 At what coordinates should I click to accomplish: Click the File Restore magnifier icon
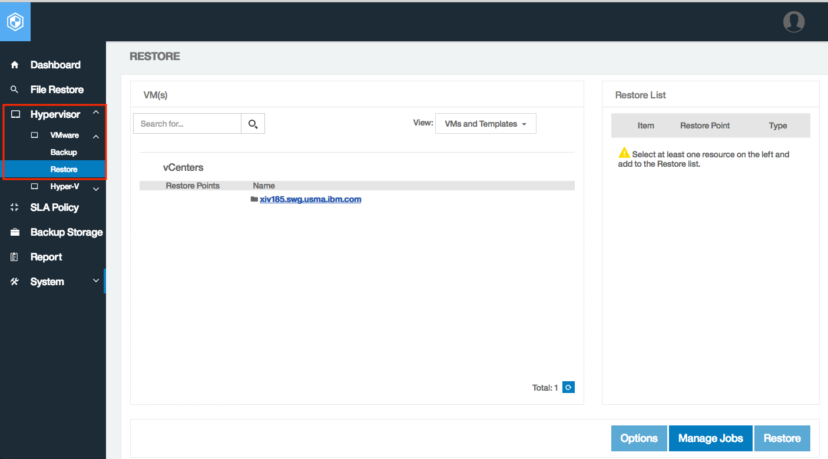(15, 90)
